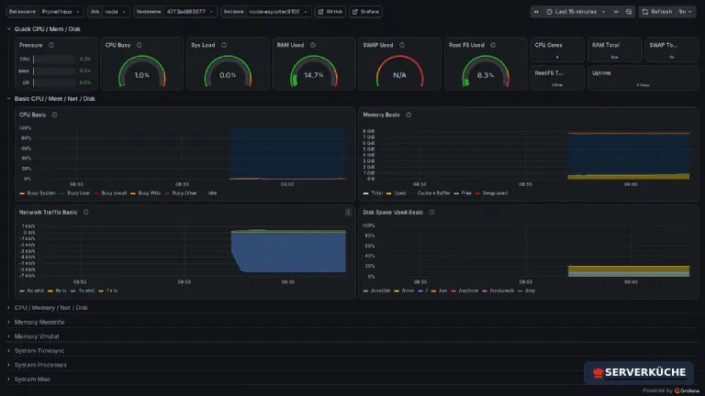The width and height of the screenshot is (705, 396).
Task: Show the Sys Load panel info icon
Action: click(x=224, y=45)
